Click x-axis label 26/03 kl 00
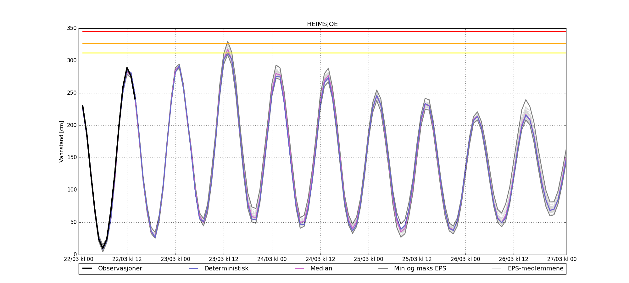 [x=465, y=259]
